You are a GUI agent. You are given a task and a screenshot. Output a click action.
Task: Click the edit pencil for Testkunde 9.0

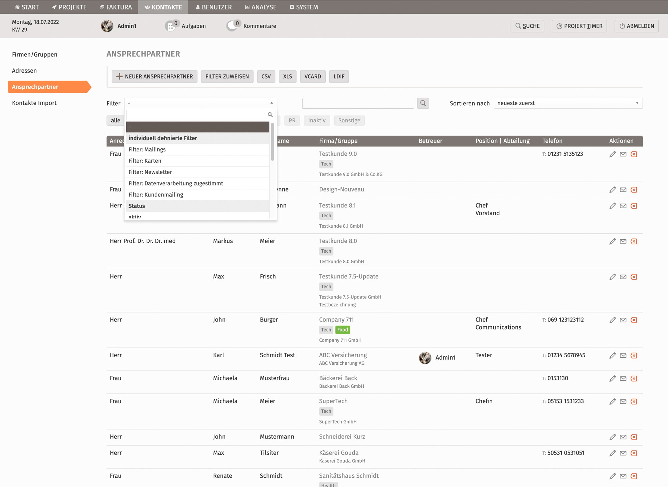(x=612, y=154)
